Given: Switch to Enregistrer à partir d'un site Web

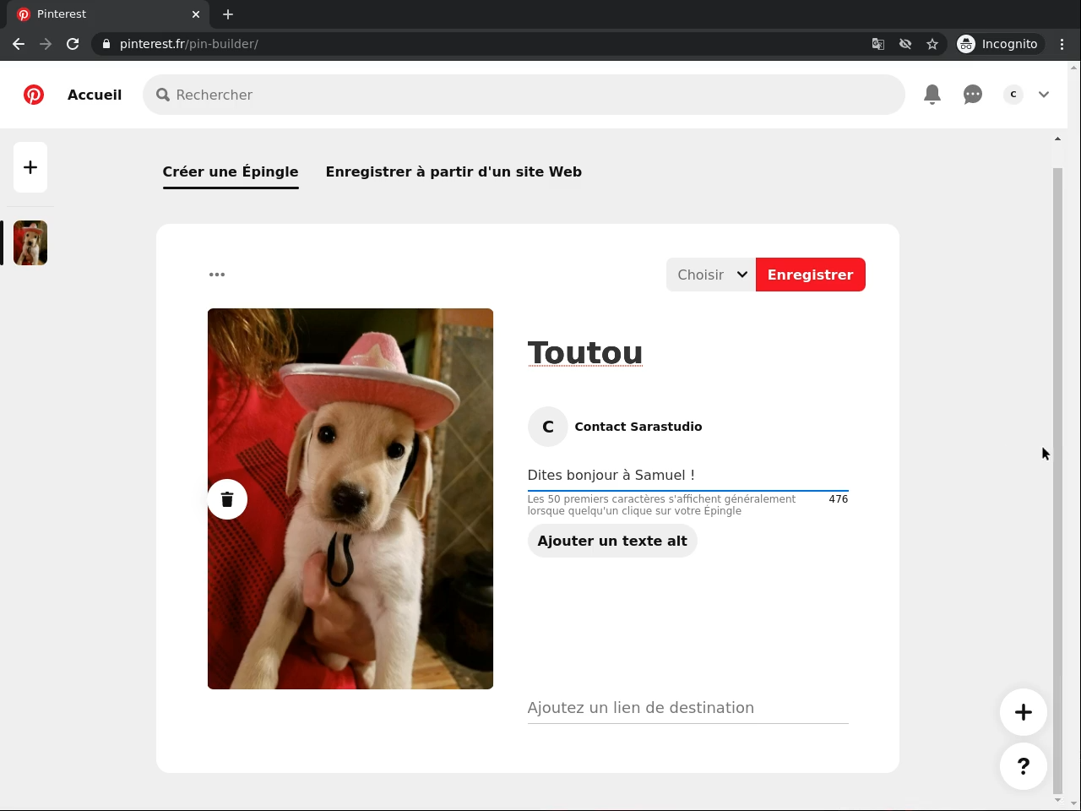Looking at the screenshot, I should pyautogui.click(x=454, y=171).
